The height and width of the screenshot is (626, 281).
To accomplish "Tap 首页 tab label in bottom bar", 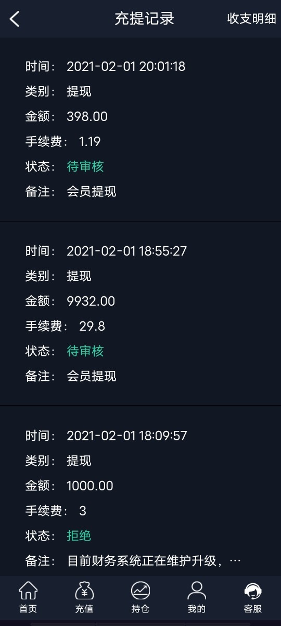I will click(x=28, y=609).
